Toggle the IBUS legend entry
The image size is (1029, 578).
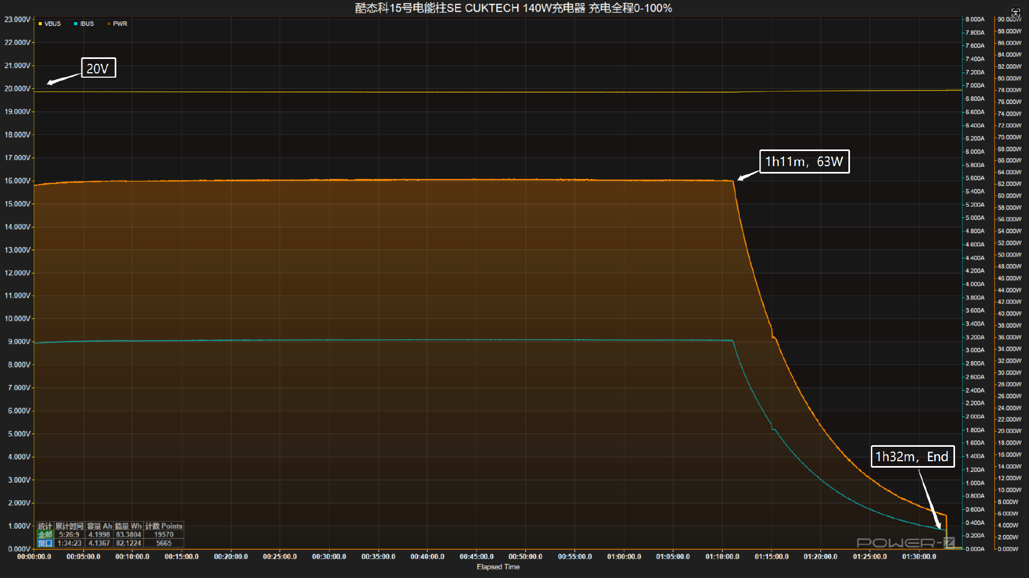point(84,24)
